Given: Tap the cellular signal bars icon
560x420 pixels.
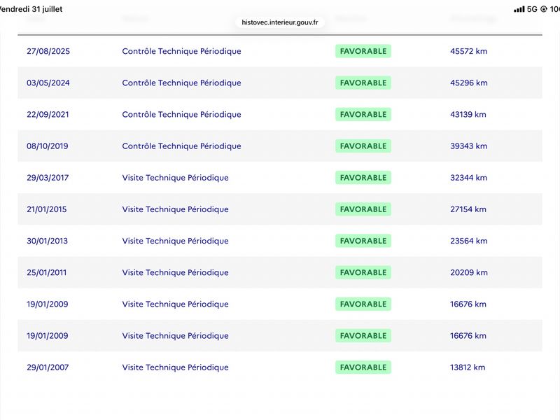Looking at the screenshot, I should coord(519,9).
